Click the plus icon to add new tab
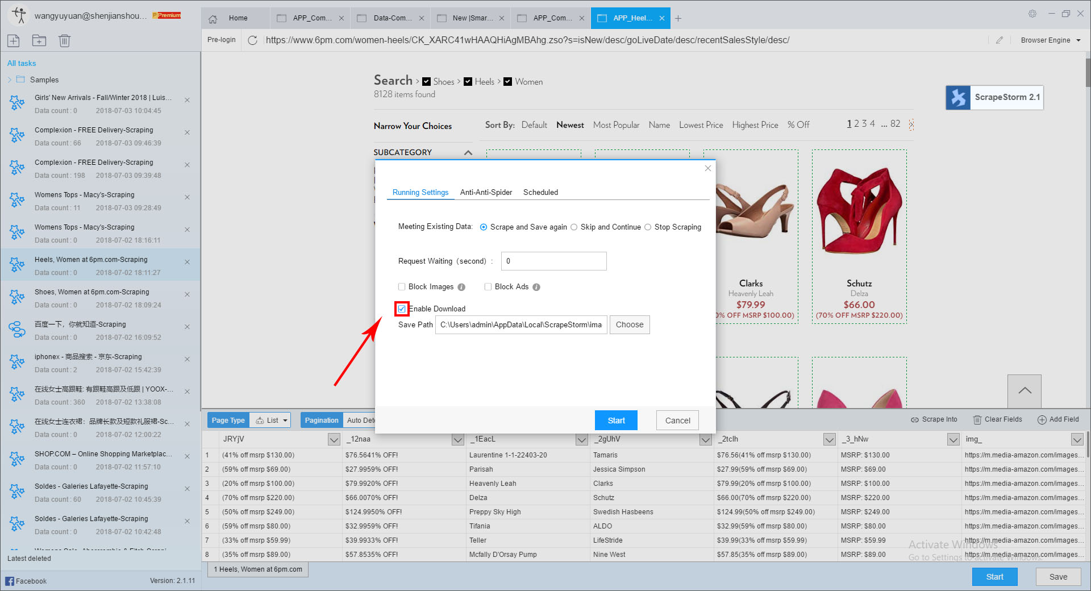 [x=678, y=18]
